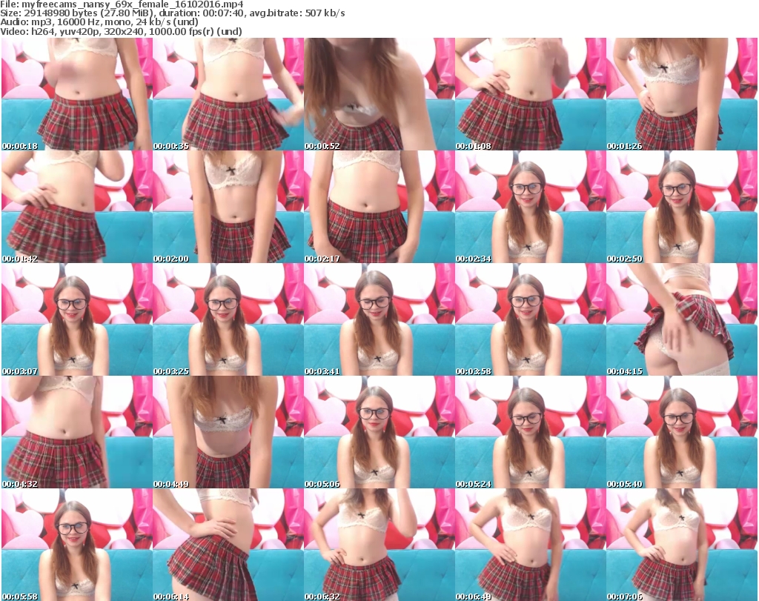Open the frame at 00:05:40
The height and width of the screenshot is (601, 759).
click(x=682, y=432)
